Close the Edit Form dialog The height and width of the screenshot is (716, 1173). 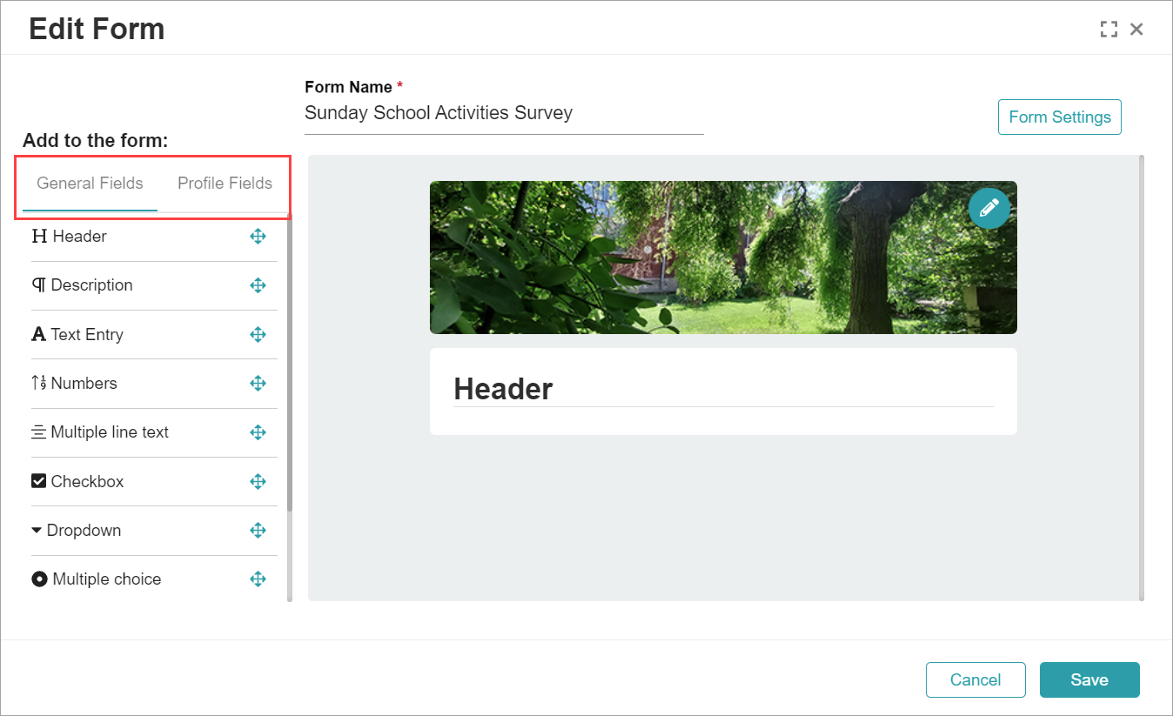(x=1136, y=30)
